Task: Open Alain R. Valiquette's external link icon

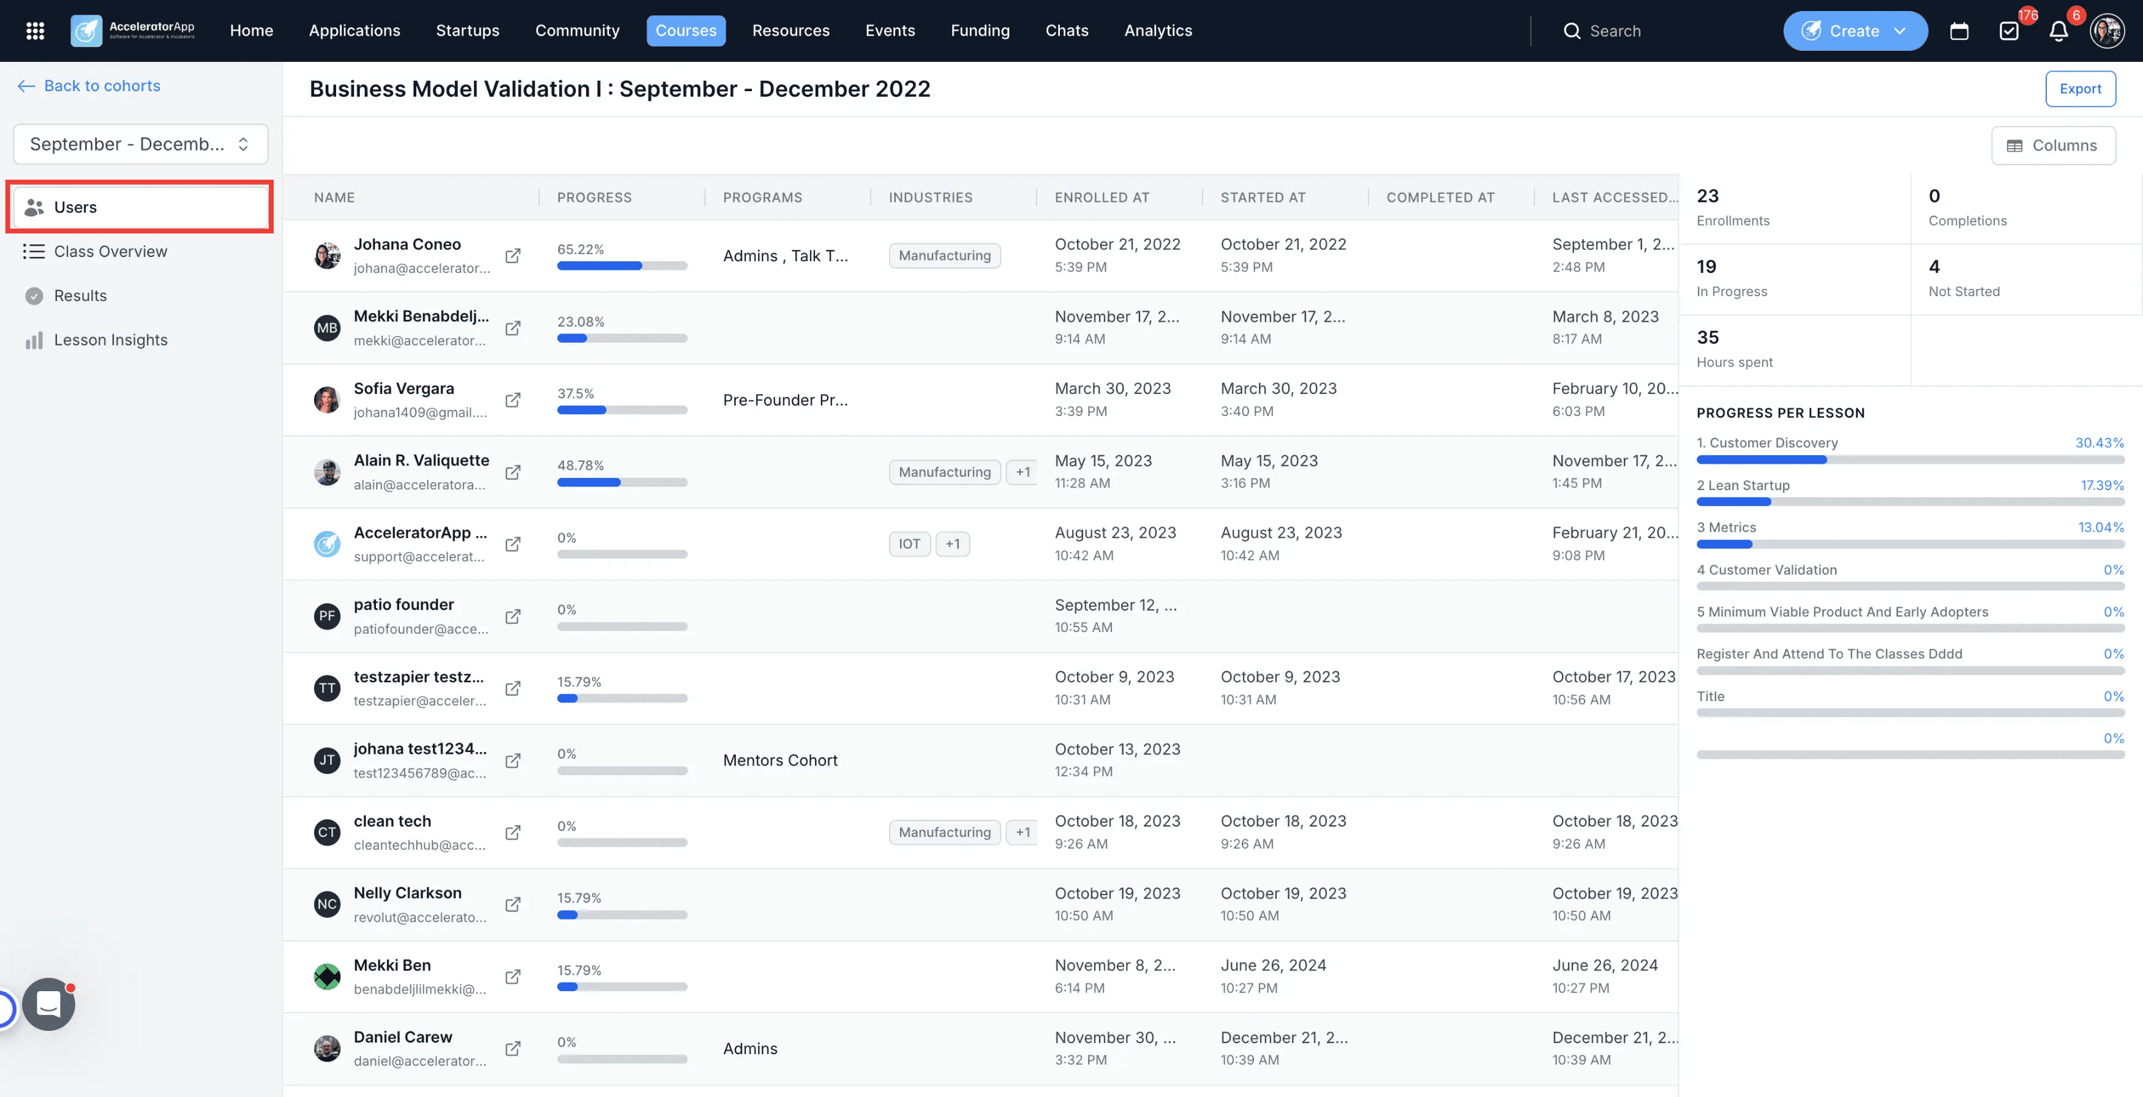Action: point(513,472)
